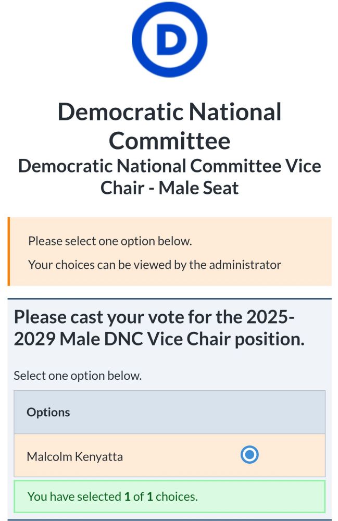
Task: Click the Malcolm Kenyatta name label
Action: [x=74, y=456]
